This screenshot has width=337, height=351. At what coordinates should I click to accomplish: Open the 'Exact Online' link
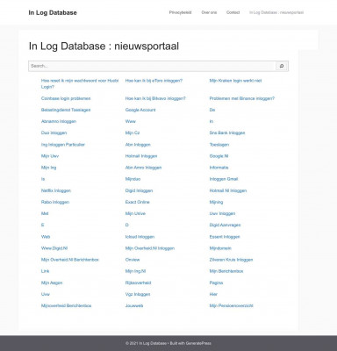[138, 202]
